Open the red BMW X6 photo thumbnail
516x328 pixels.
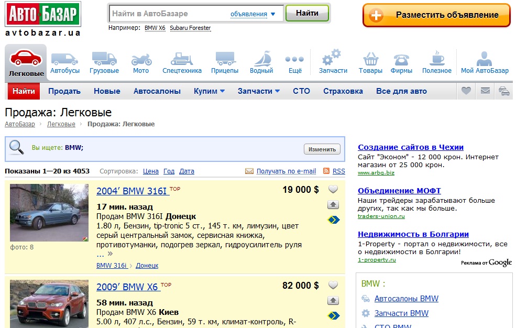tap(49, 304)
